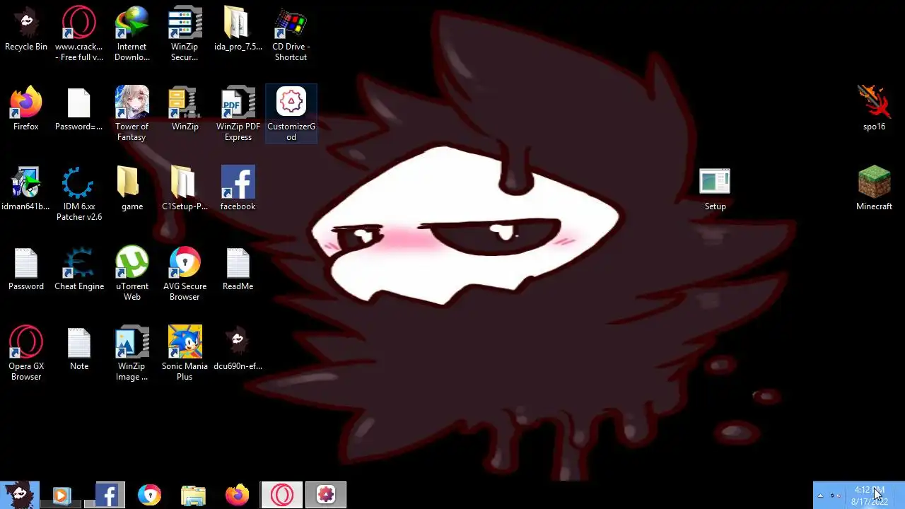
Task: Select the Opera GX Browser desktop icon
Action: pyautogui.click(x=26, y=353)
